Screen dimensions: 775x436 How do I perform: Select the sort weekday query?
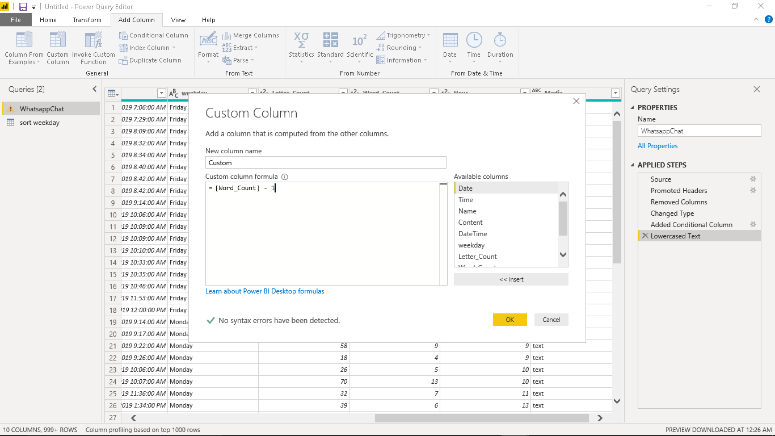(39, 123)
